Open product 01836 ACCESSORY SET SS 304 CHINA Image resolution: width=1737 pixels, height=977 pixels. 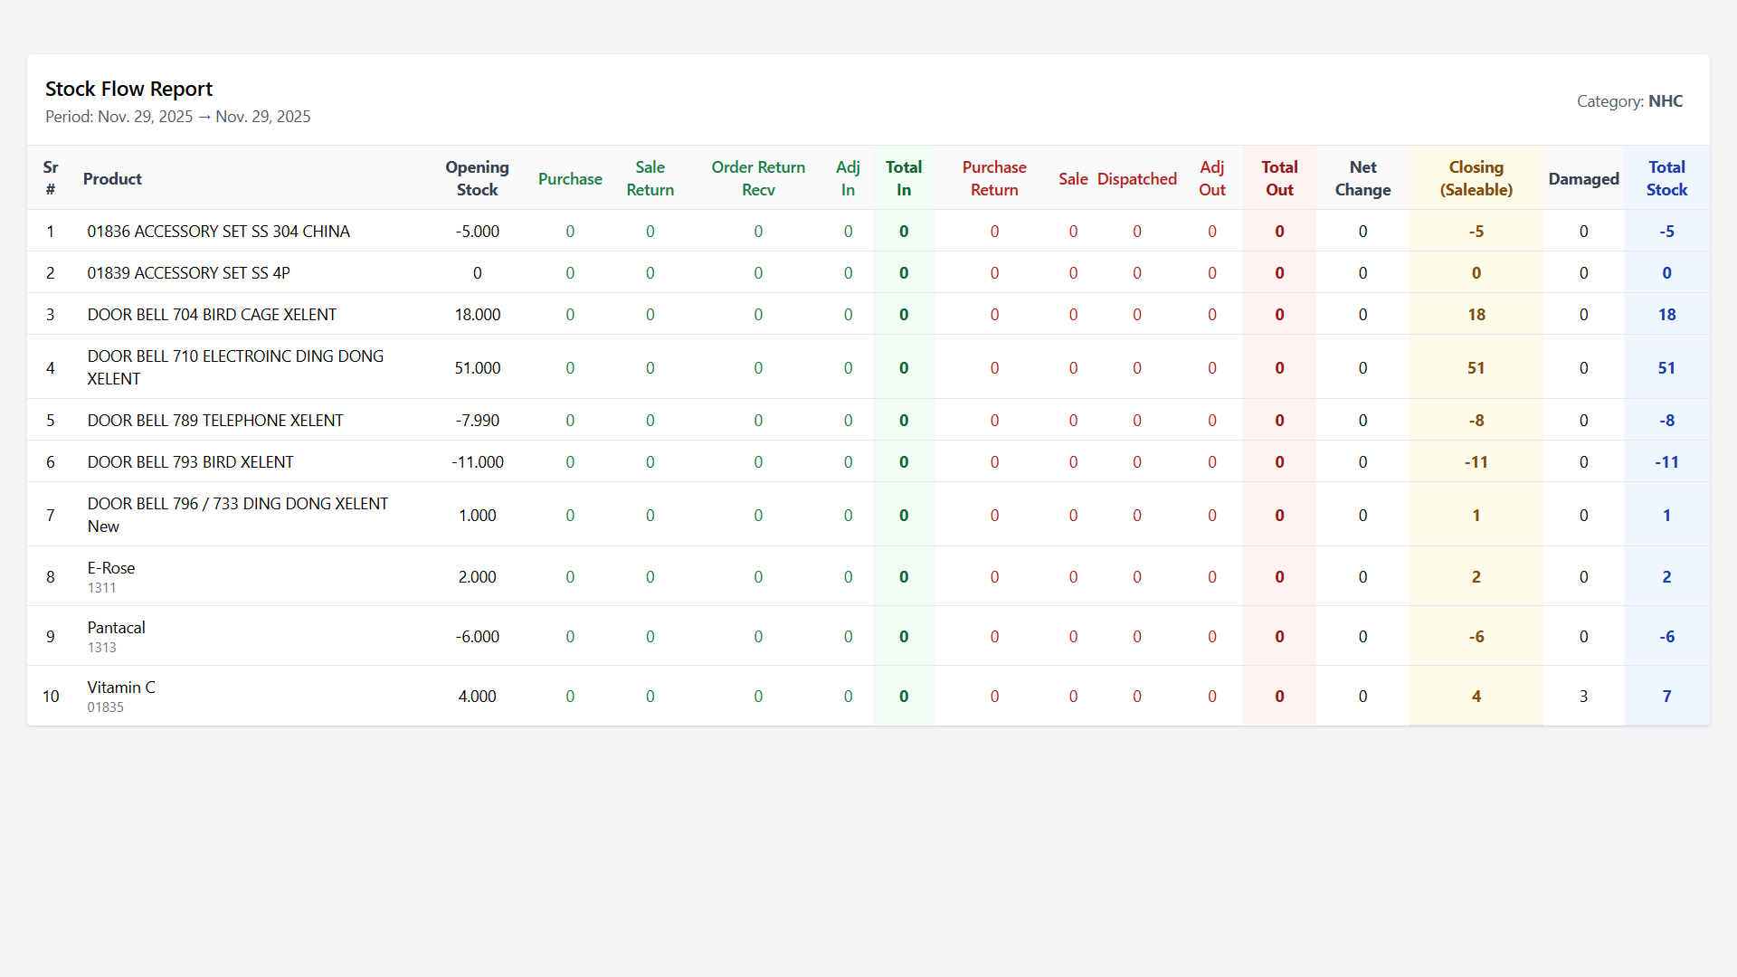point(218,231)
